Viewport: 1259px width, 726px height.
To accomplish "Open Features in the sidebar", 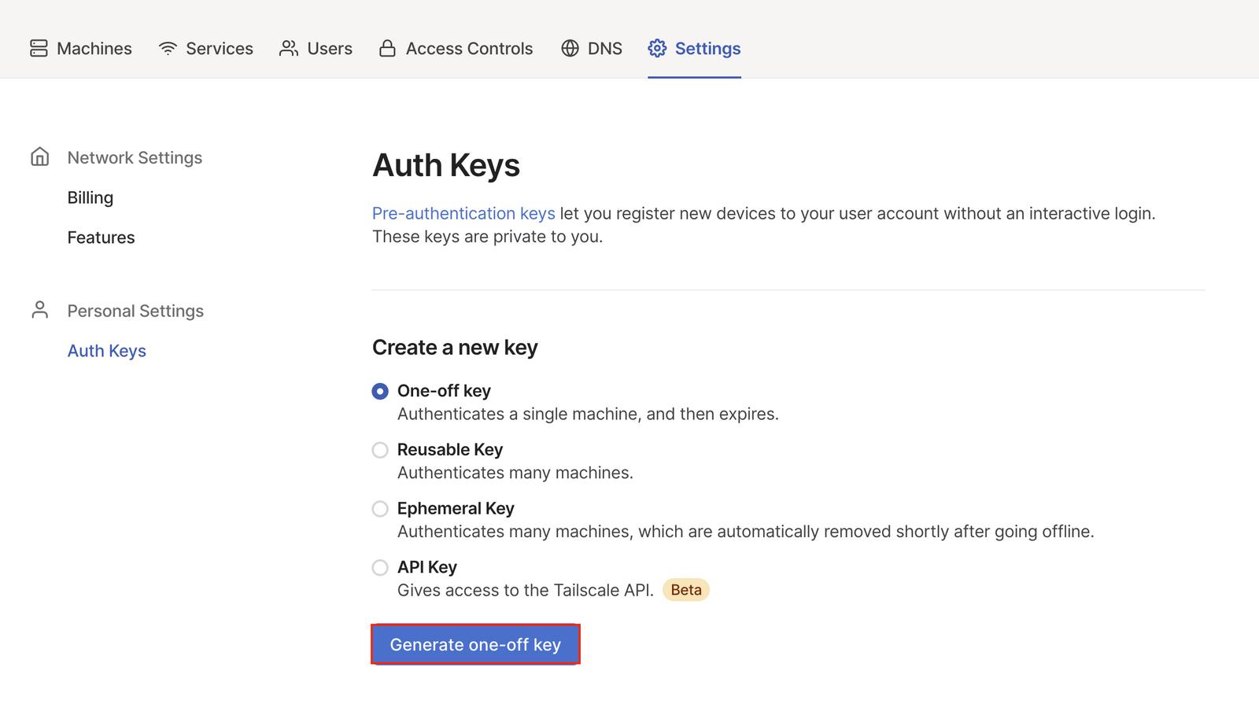I will point(101,238).
